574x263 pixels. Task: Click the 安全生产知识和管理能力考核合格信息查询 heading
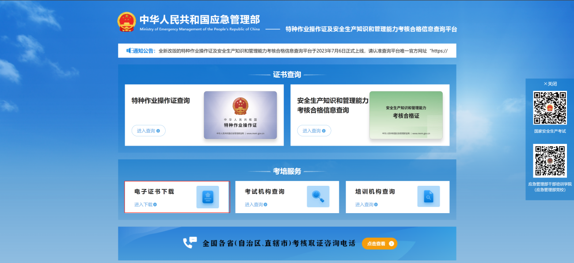pyautogui.click(x=333, y=105)
